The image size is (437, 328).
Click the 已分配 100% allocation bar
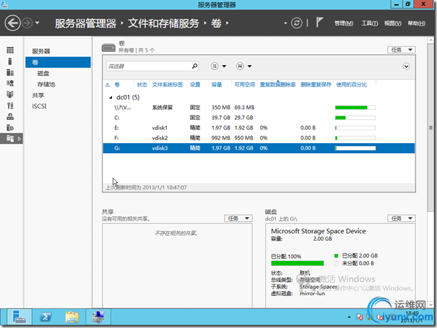point(297,263)
